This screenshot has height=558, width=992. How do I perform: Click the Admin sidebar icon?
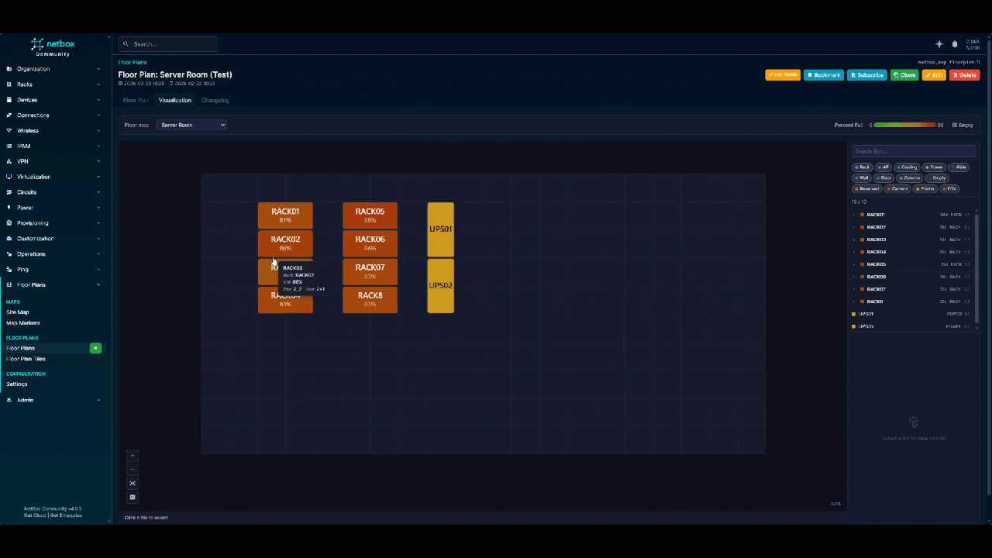9,400
